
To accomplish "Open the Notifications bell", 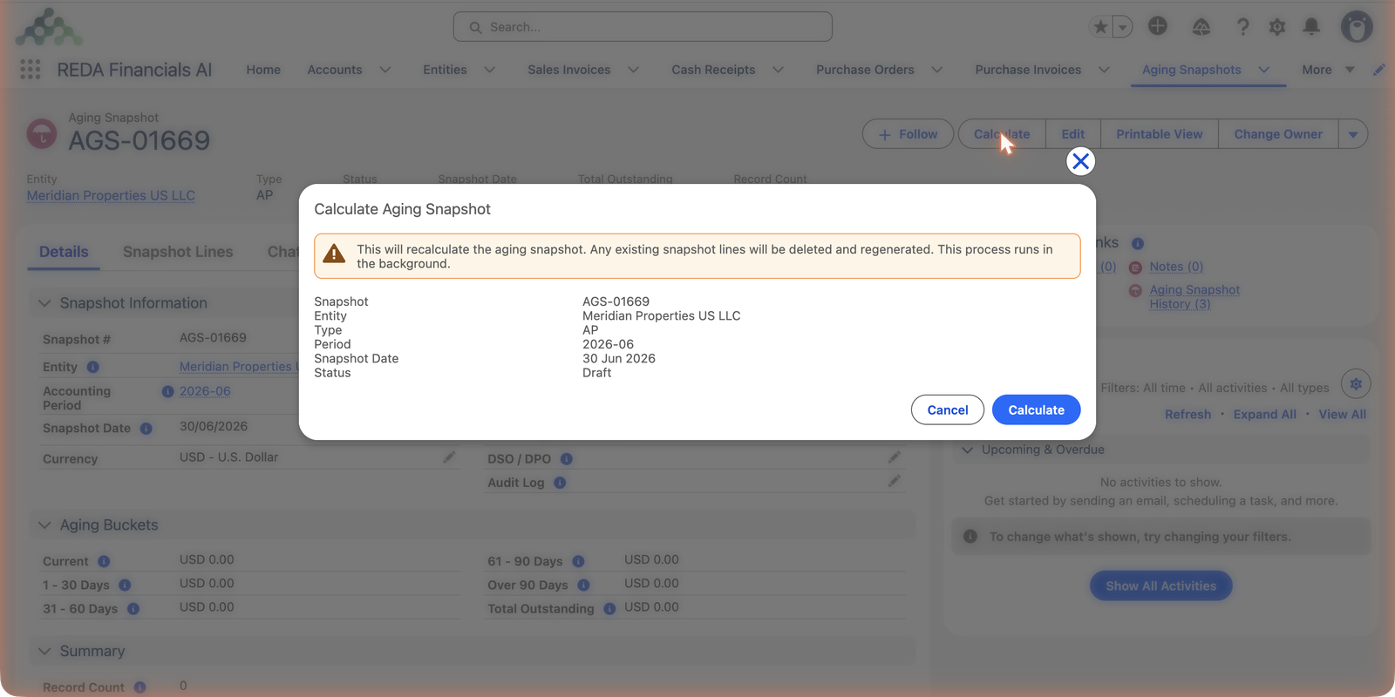I will [1311, 27].
